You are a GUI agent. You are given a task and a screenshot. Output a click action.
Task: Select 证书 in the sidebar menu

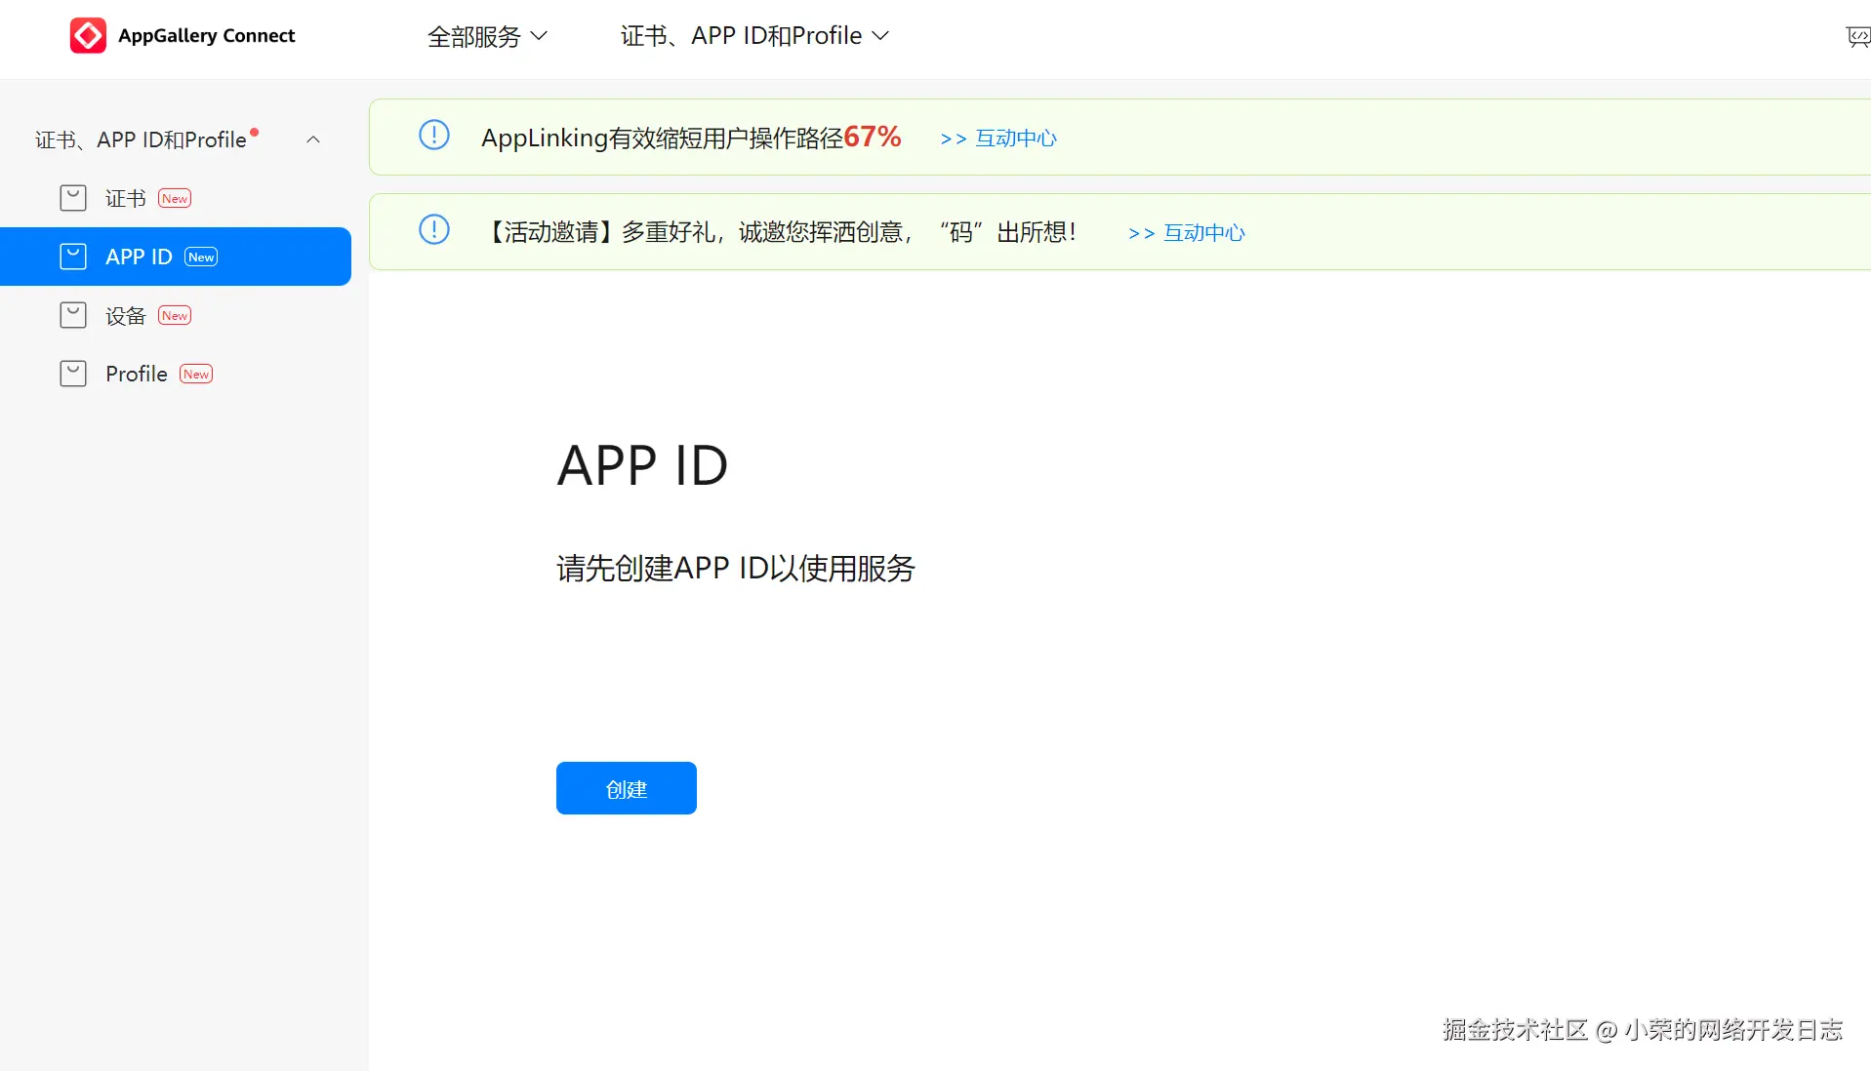pyautogui.click(x=176, y=198)
